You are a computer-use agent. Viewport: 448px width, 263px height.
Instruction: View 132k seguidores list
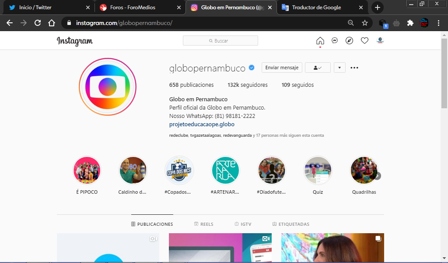coord(248,85)
